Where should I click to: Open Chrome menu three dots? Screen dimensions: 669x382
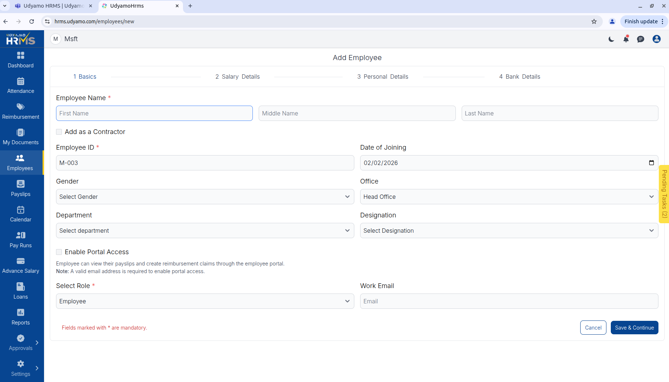(662, 21)
